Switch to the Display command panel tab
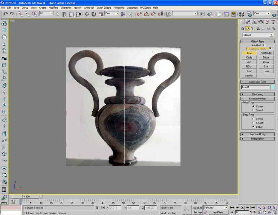This screenshot has width=278, height=215. tap(267, 22)
